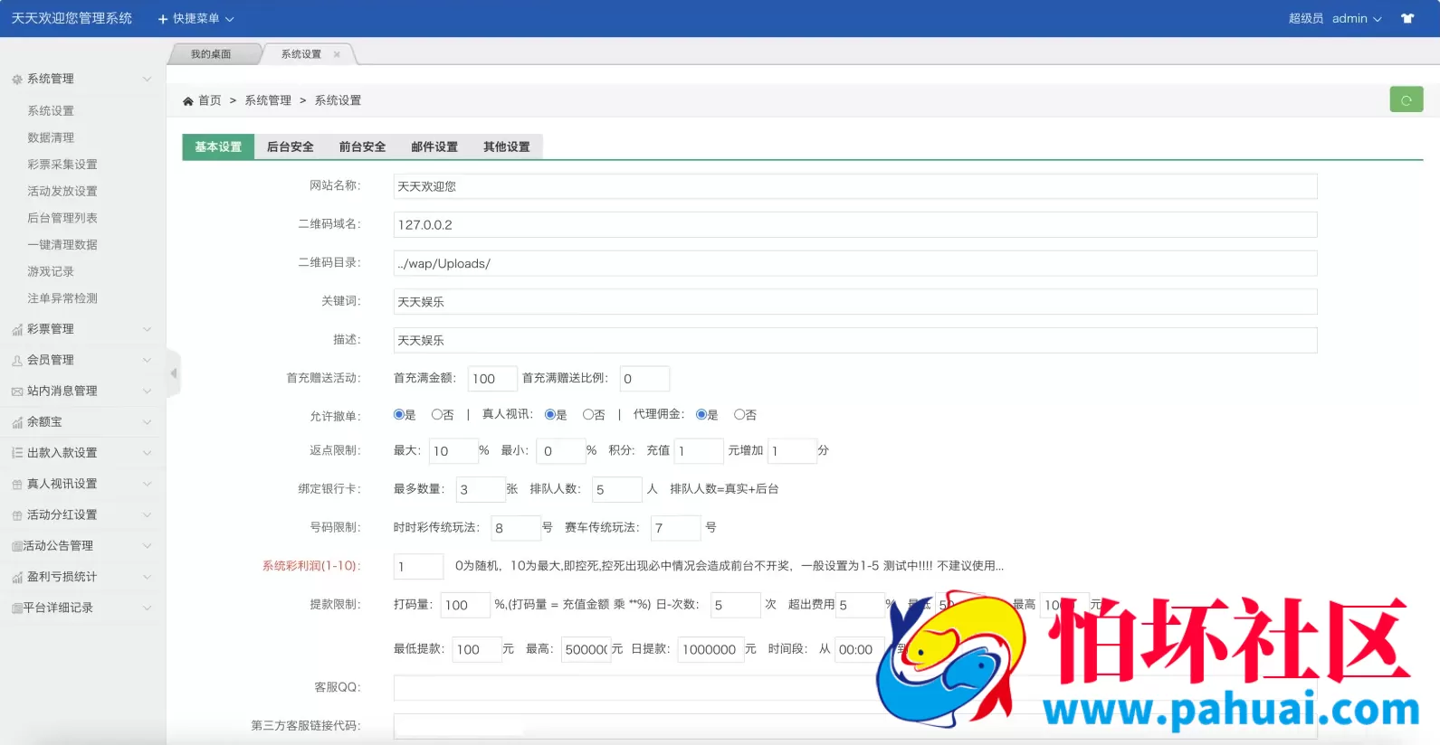
Task: Select 是 for 代理佣金
Action: coord(701,414)
